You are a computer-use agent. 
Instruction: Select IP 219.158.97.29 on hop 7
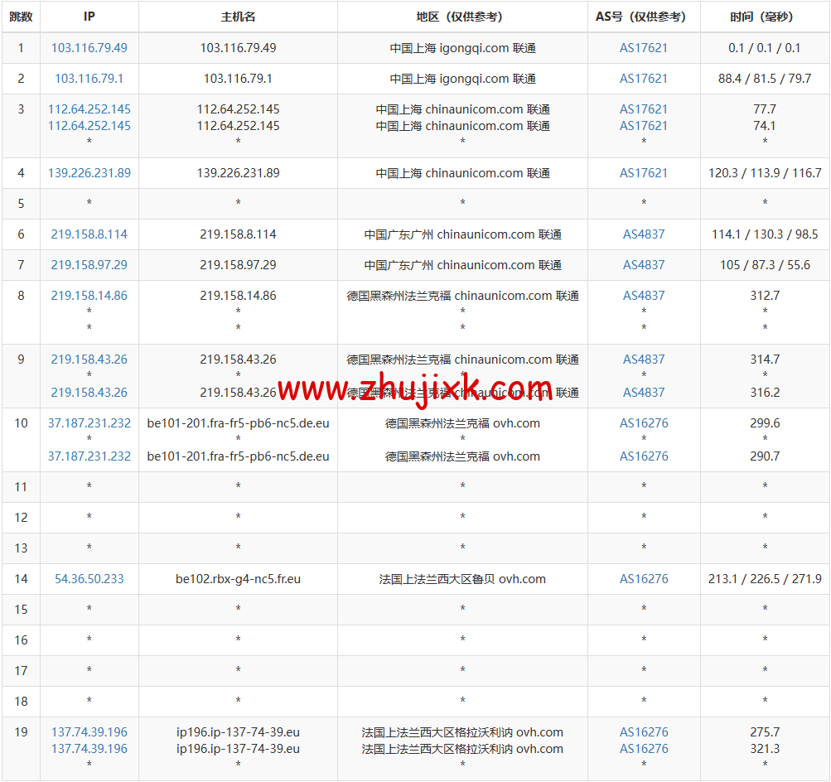(x=89, y=264)
